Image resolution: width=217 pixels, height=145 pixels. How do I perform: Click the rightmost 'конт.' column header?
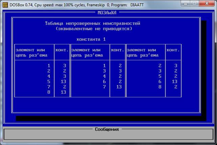[173, 50]
